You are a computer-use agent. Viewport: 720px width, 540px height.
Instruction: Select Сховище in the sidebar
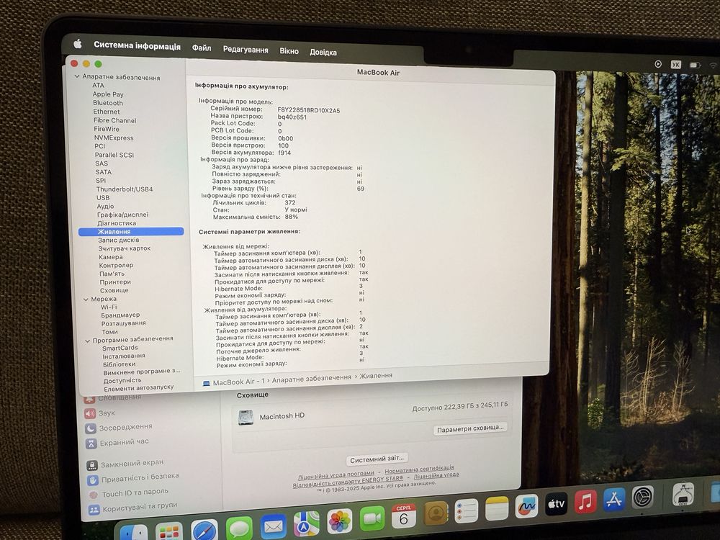tap(114, 290)
